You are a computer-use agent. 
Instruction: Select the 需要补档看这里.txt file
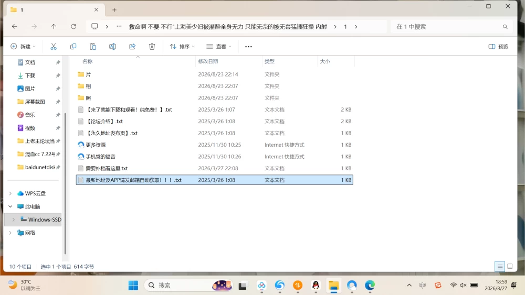pos(214,168)
